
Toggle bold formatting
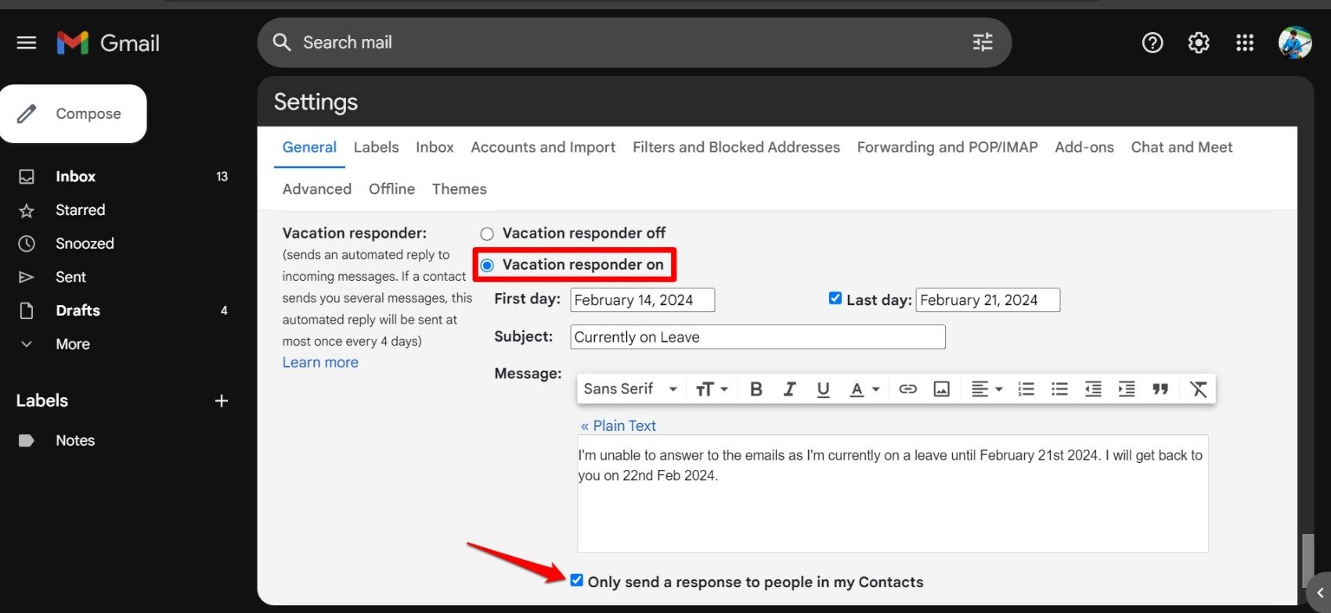(x=756, y=389)
